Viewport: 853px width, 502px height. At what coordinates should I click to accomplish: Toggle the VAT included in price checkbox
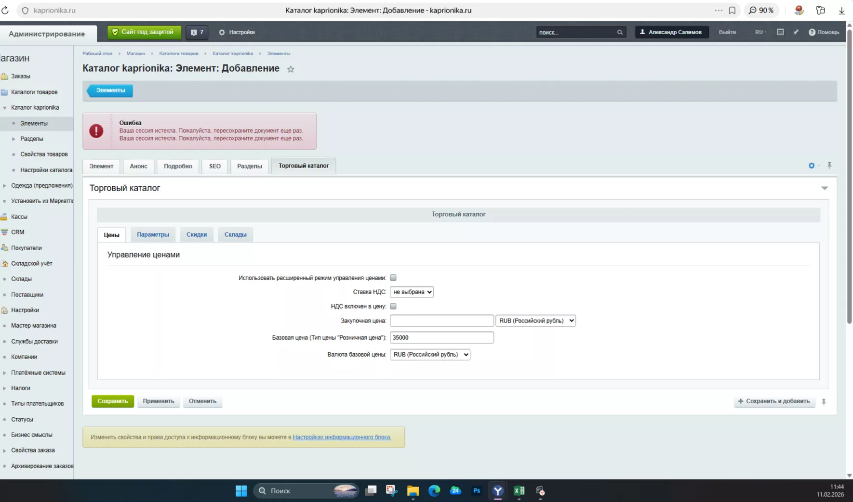coord(393,306)
